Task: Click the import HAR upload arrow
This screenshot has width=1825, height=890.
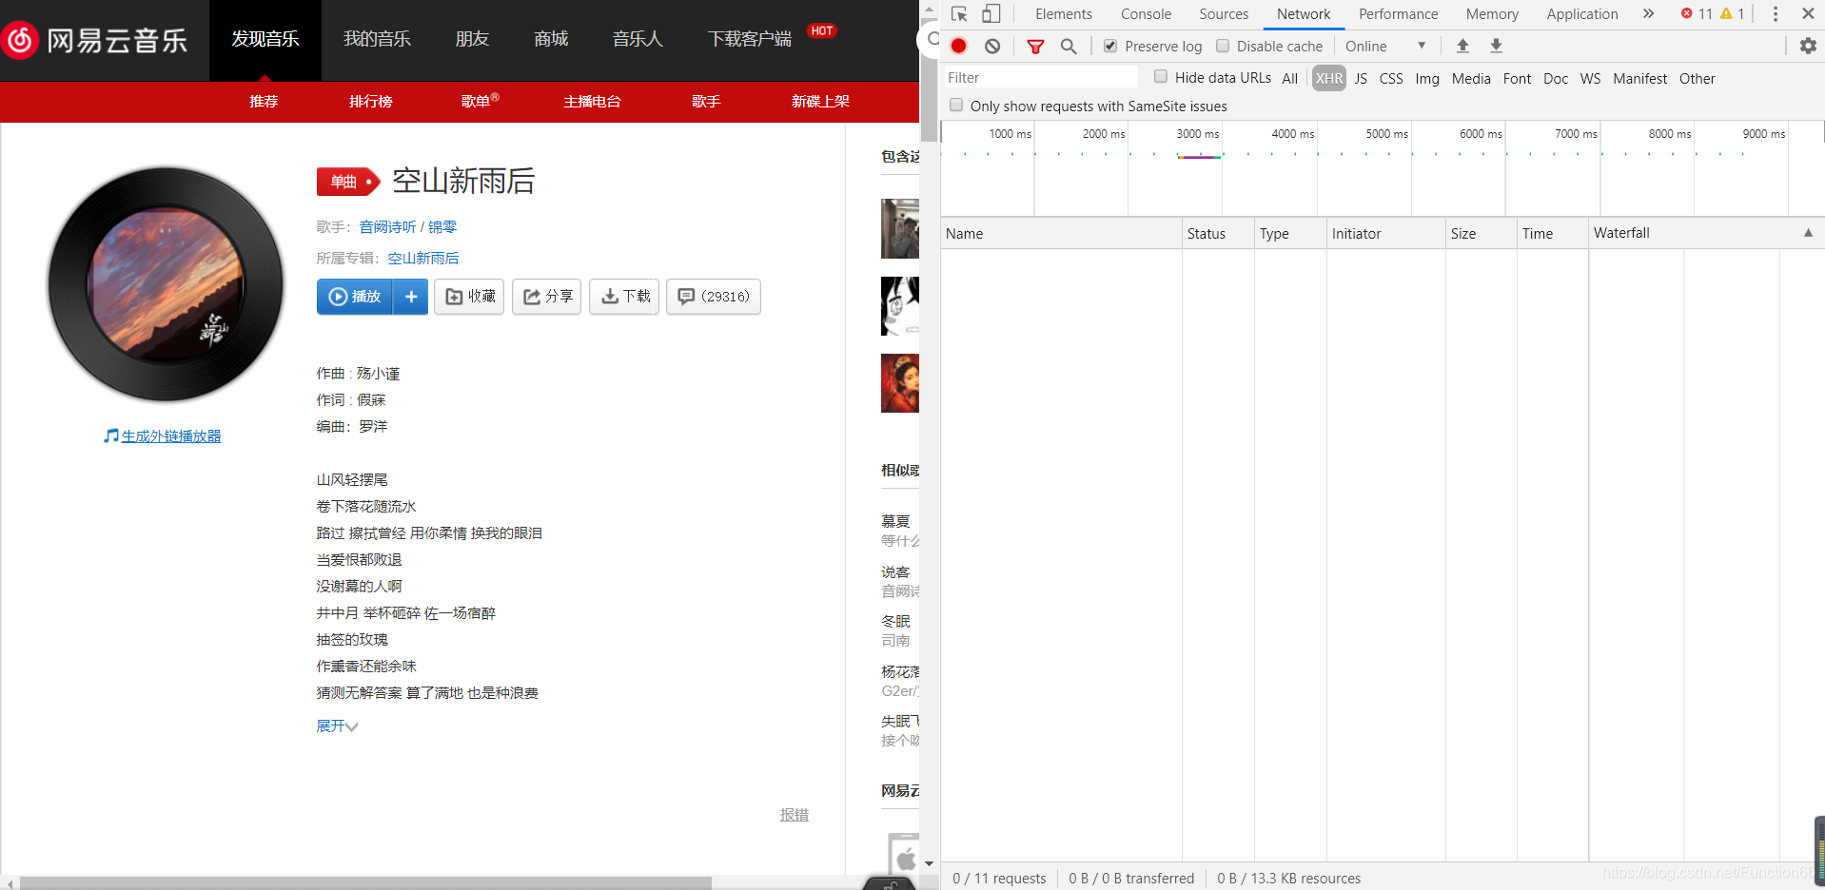Action: click(1462, 46)
